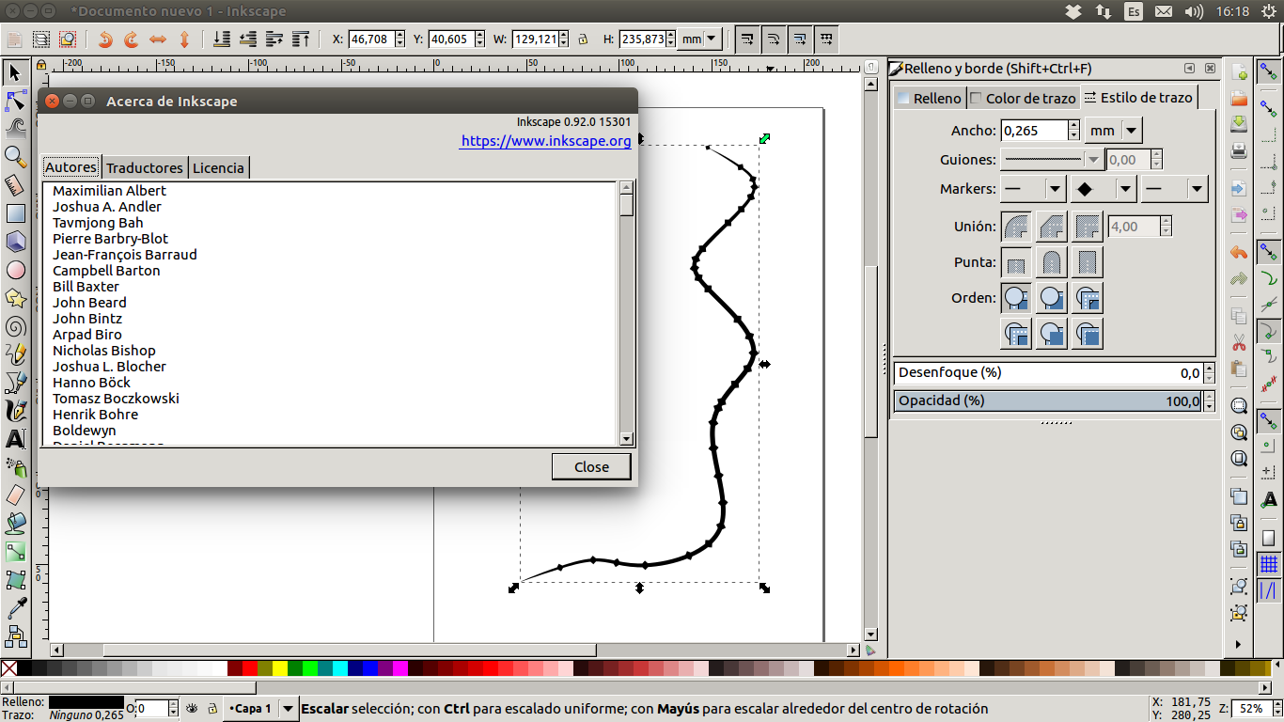Viewport: 1284px width, 722px height.
Task: Choose the Zoom tool
Action: click(14, 157)
